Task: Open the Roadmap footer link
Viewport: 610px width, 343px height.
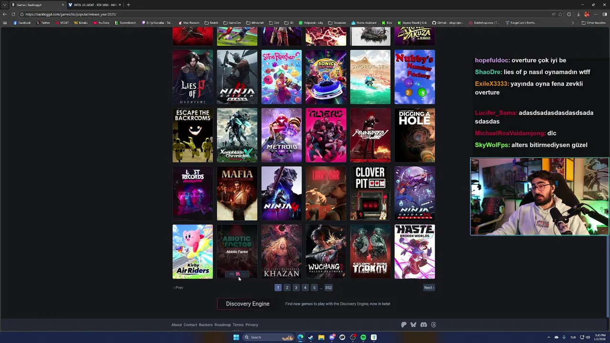Action: point(223,325)
